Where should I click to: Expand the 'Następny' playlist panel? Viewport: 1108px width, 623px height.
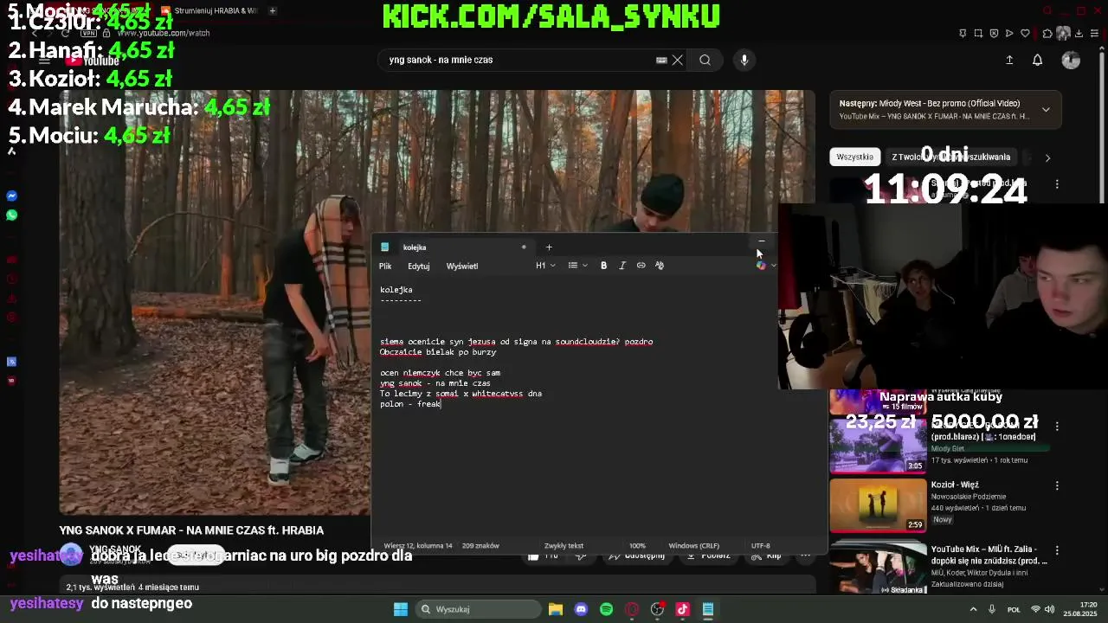[x=1046, y=110]
